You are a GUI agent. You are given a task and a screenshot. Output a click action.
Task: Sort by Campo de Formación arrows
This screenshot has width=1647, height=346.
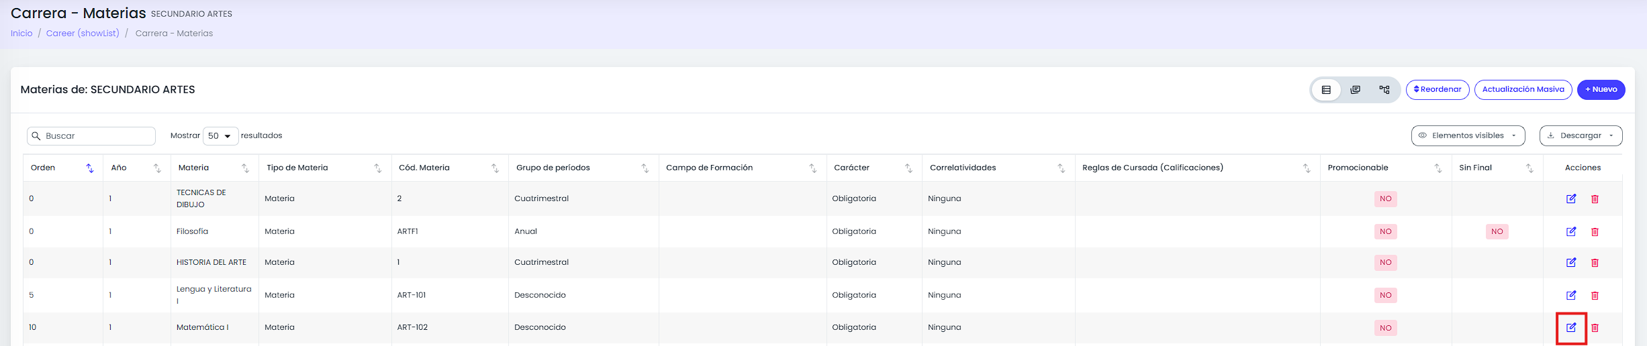pos(812,168)
